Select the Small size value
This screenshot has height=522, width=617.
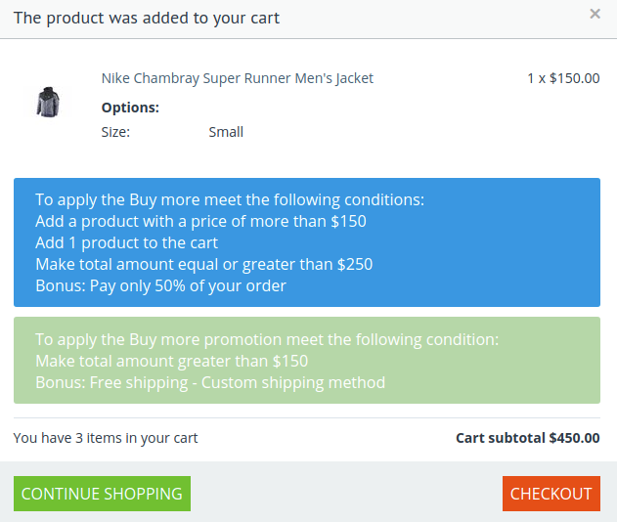pos(226,132)
